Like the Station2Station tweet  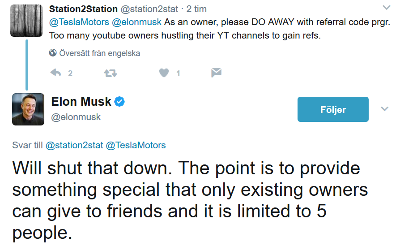coord(164,73)
